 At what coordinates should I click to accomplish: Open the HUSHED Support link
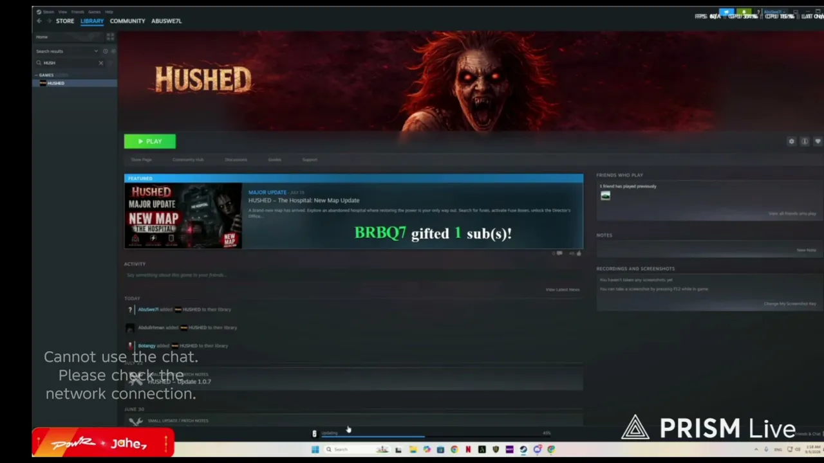click(310, 159)
